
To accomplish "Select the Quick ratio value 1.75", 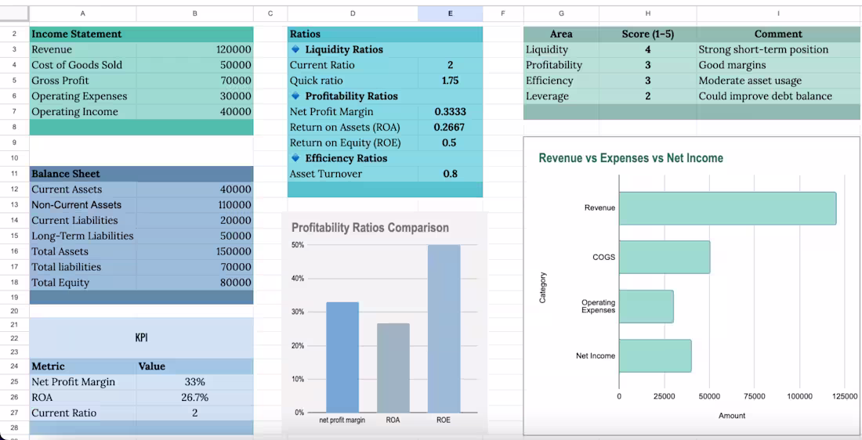I will 451,81.
